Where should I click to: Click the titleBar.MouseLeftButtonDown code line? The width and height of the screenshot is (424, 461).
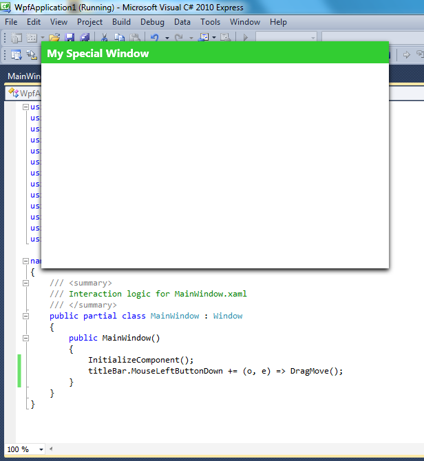(215, 371)
